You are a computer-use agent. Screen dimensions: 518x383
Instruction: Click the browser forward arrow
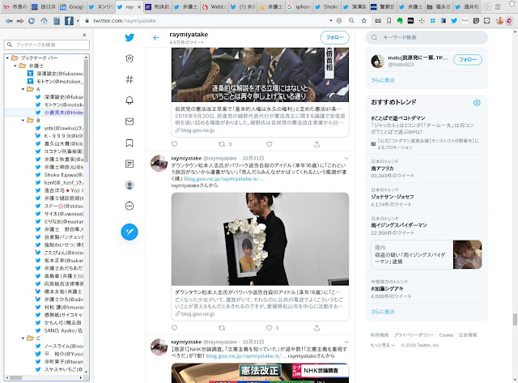tap(20, 21)
